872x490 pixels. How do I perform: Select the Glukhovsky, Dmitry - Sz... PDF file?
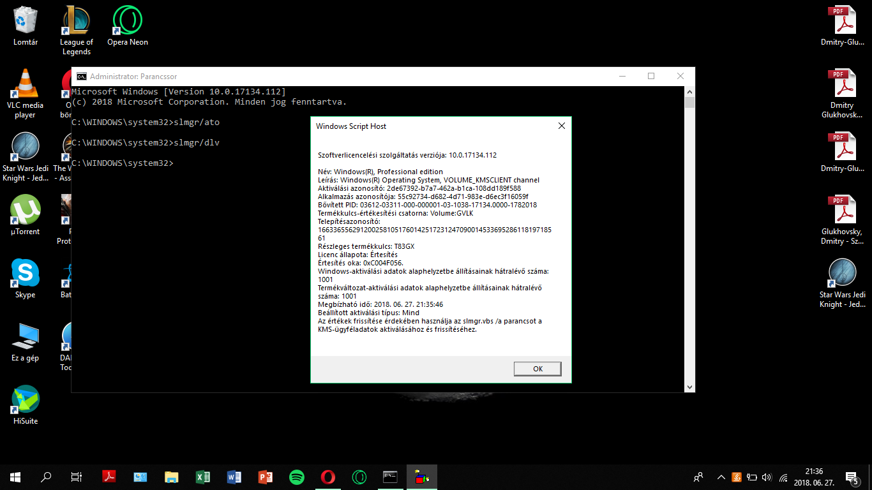(x=842, y=220)
